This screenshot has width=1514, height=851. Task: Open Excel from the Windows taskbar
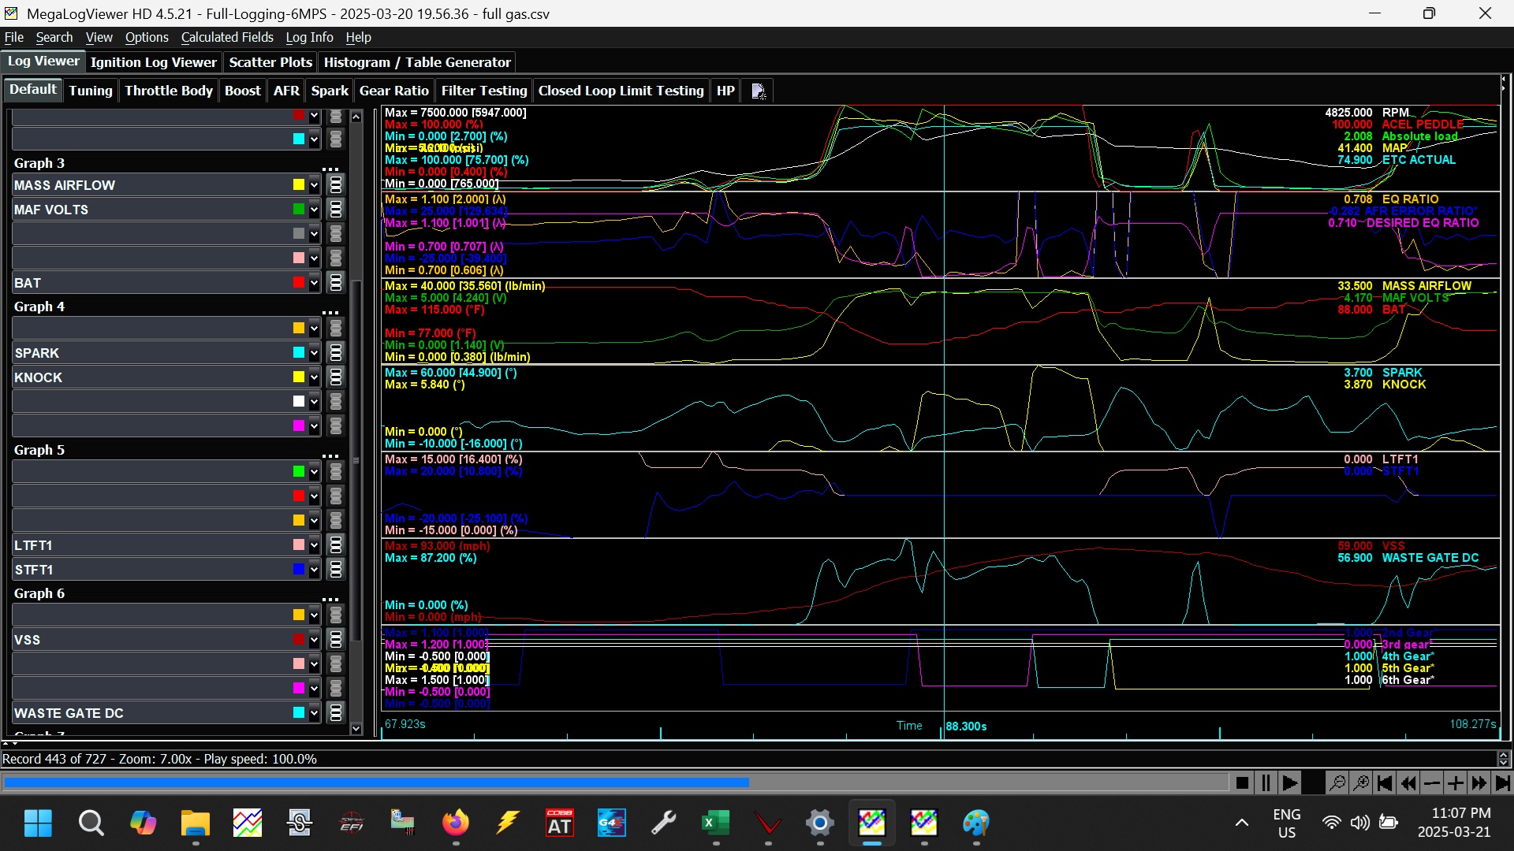[x=715, y=824]
